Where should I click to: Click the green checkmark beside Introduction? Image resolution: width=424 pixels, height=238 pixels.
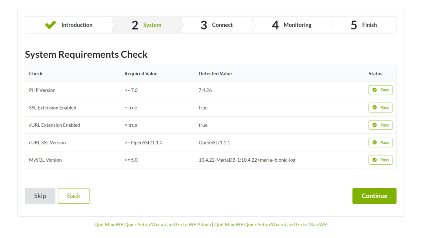[51, 25]
